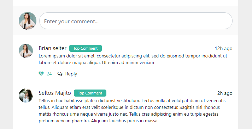Click Top Comment badge next to Seltos Majito
252x129 pixels.
[x=90, y=93]
